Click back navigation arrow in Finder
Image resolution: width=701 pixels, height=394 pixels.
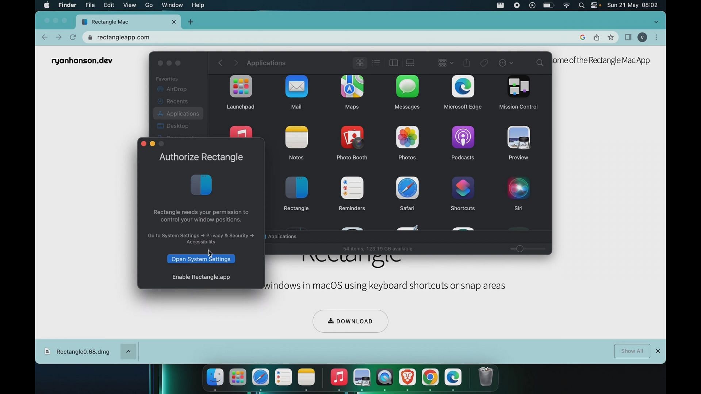click(221, 62)
